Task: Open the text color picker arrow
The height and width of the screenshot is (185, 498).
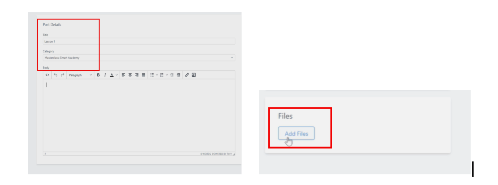Action: [116, 75]
